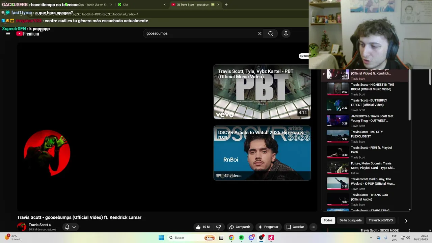Close the Kick browser tab
Image resolution: width=432 pixels, height=243 pixels.
[x=164, y=5]
